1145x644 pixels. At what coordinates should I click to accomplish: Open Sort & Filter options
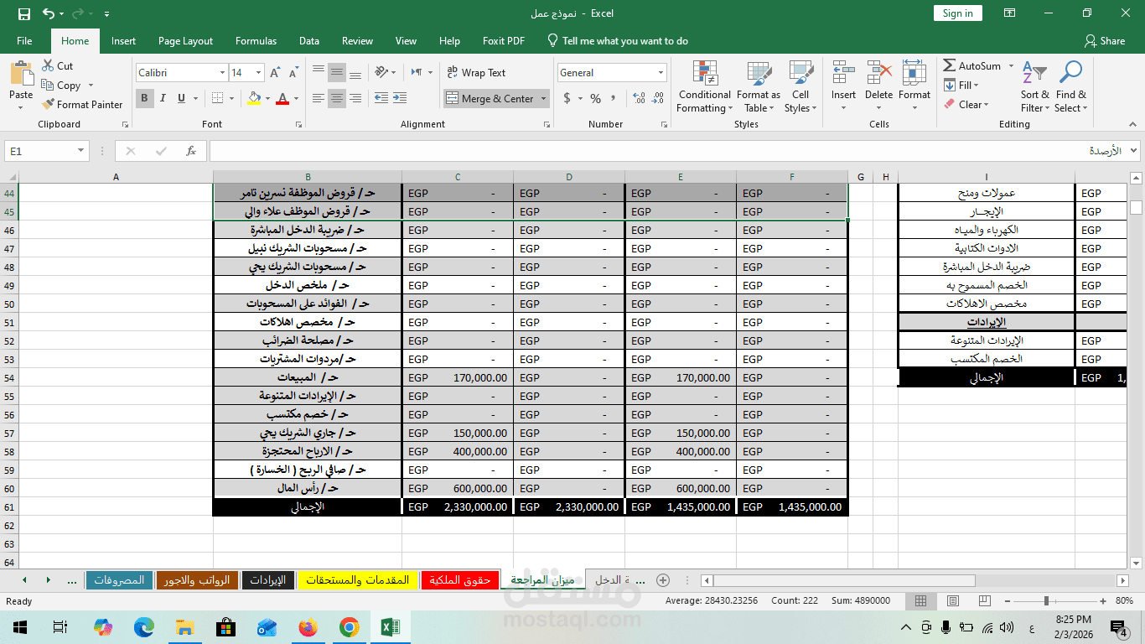pyautogui.click(x=1034, y=87)
